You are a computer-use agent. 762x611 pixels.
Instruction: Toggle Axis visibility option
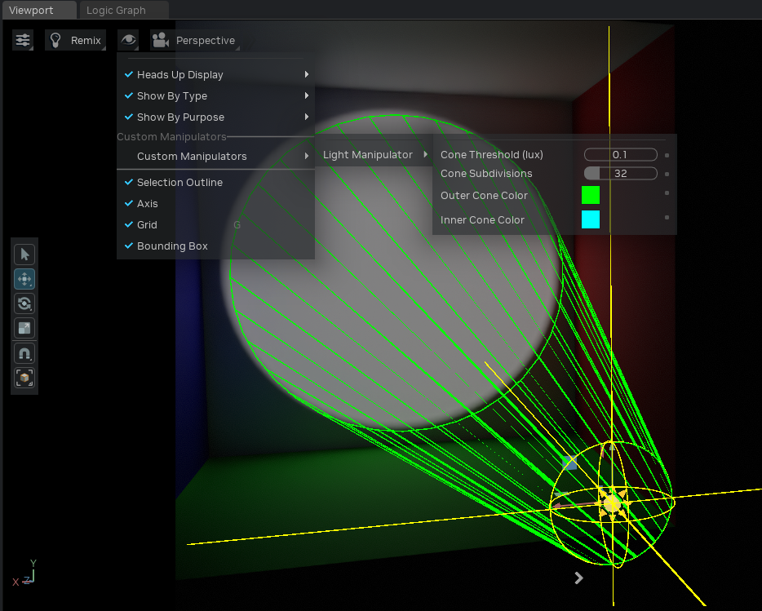tap(215, 204)
